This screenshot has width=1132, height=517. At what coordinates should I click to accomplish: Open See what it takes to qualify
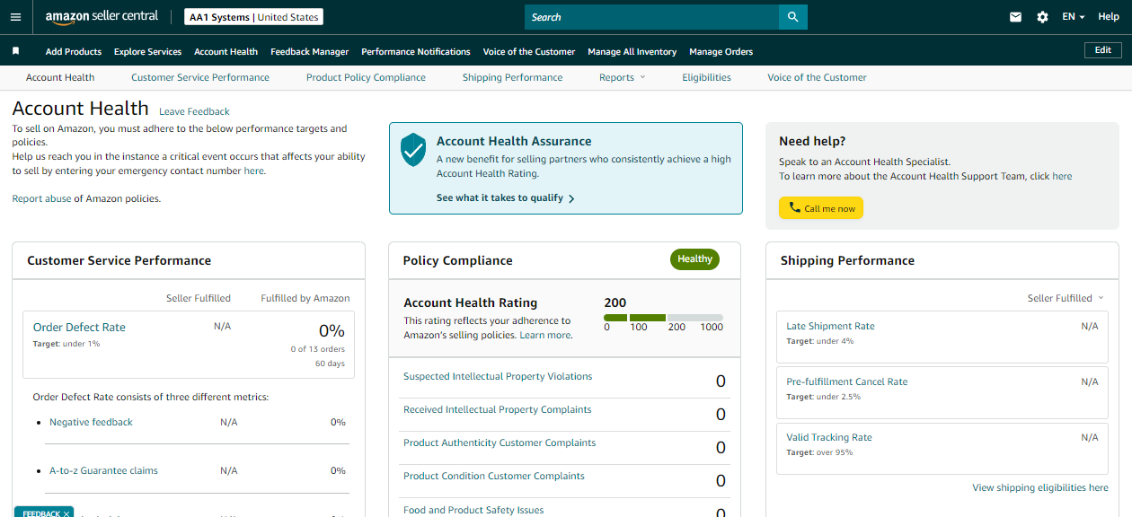[505, 197]
